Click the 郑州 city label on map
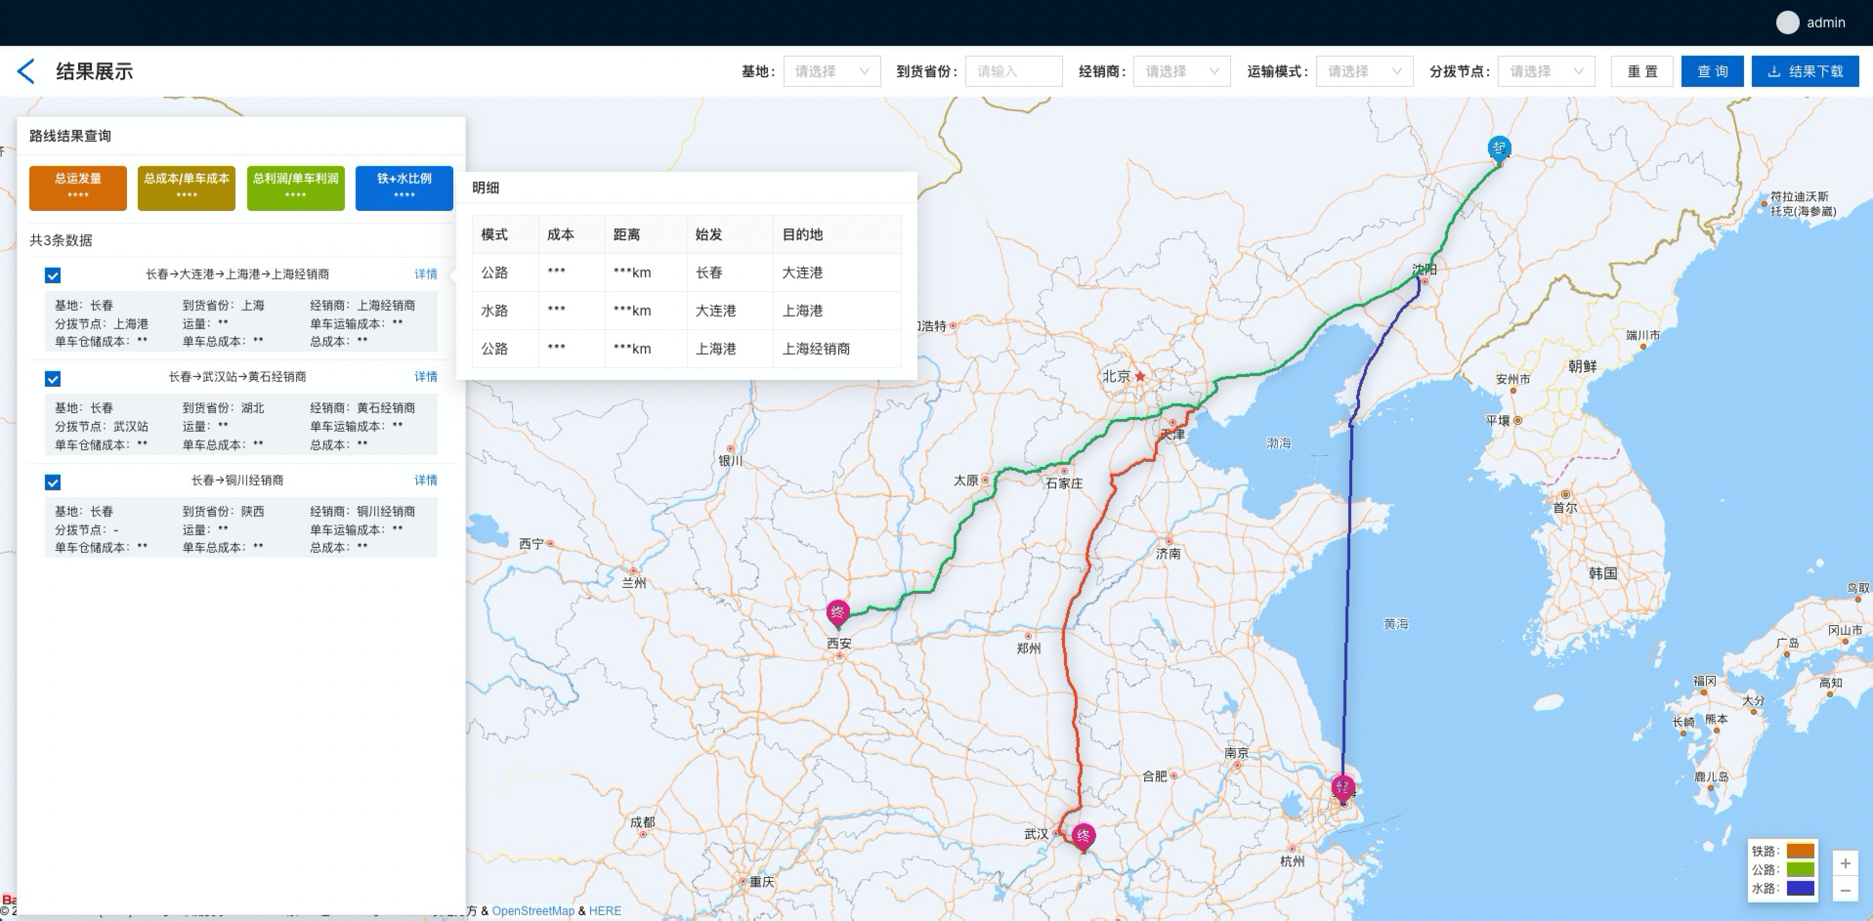This screenshot has width=1873, height=921. click(x=1028, y=649)
